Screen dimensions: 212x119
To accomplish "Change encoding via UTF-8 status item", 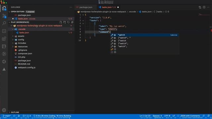I will tap(167, 116).
